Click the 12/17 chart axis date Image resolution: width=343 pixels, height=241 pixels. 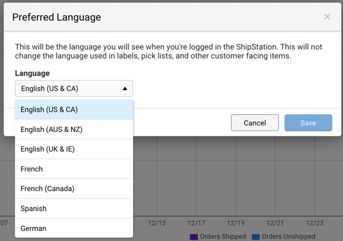coord(196,223)
